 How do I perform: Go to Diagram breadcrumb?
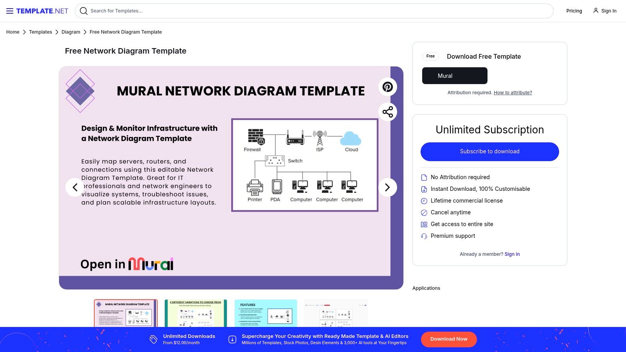pos(71,32)
